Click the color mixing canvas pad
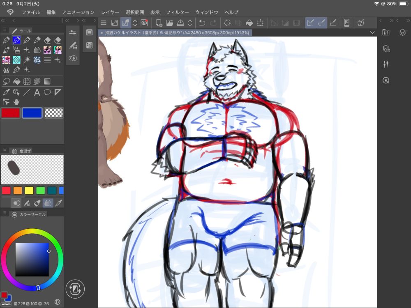This screenshot has width=411, height=308. click(x=32, y=170)
